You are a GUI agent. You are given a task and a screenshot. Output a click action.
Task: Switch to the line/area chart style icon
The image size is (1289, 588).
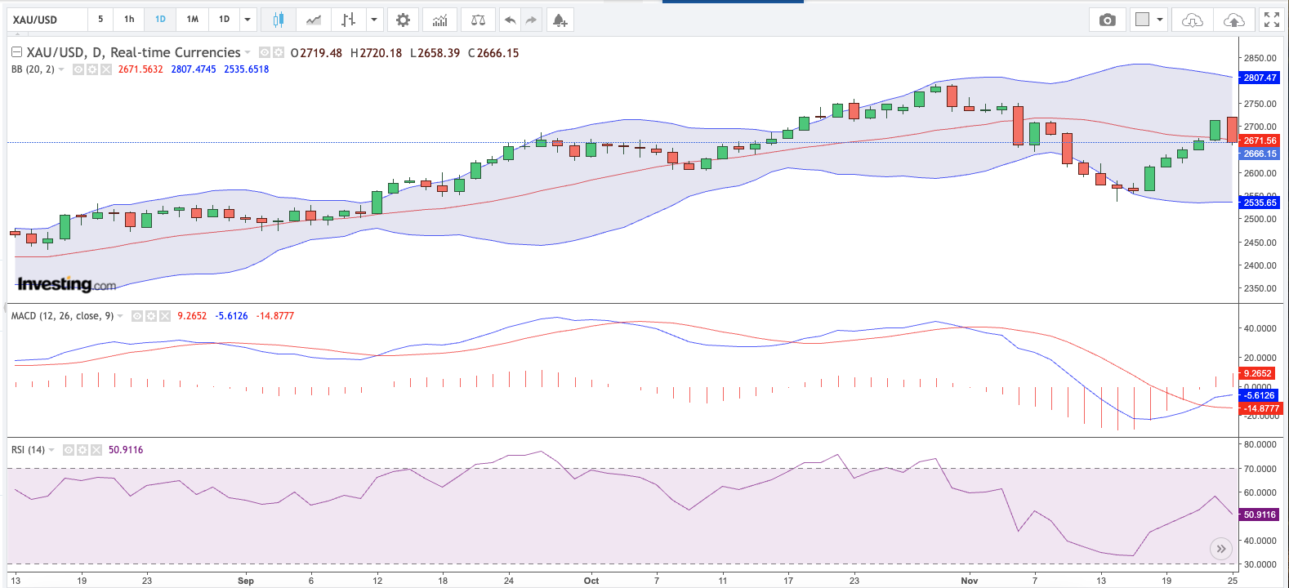(x=314, y=20)
